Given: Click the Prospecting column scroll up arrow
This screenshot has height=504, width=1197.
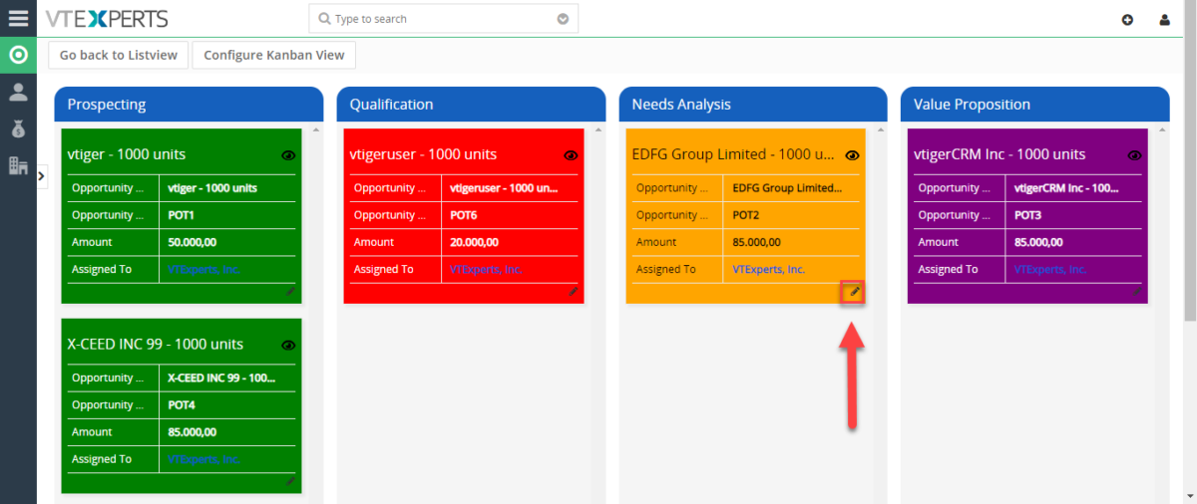Looking at the screenshot, I should pyautogui.click(x=315, y=129).
